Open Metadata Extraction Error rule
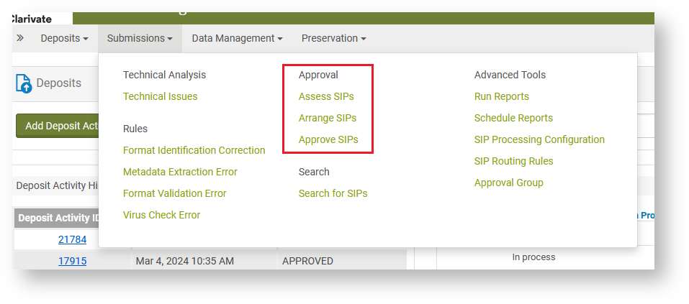Screen dimensions: 689x304 (x=180, y=172)
